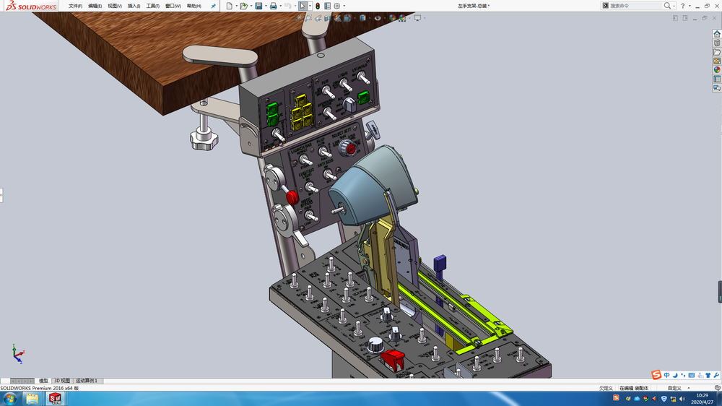Activate the Select cursor tool
Image resolution: width=722 pixels, height=406 pixels.
click(303, 6)
